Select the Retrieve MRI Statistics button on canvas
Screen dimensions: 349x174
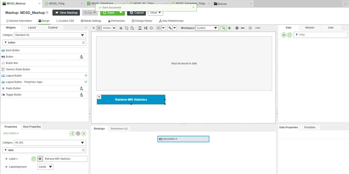coord(131,100)
